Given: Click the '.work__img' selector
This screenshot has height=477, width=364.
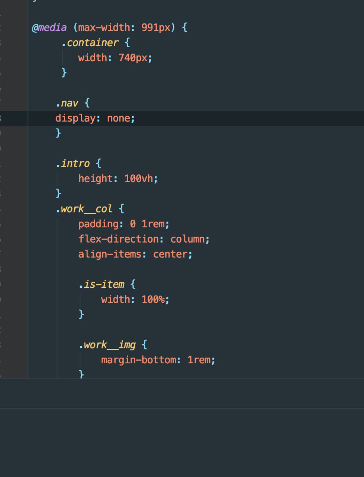Looking at the screenshot, I should point(107,345).
